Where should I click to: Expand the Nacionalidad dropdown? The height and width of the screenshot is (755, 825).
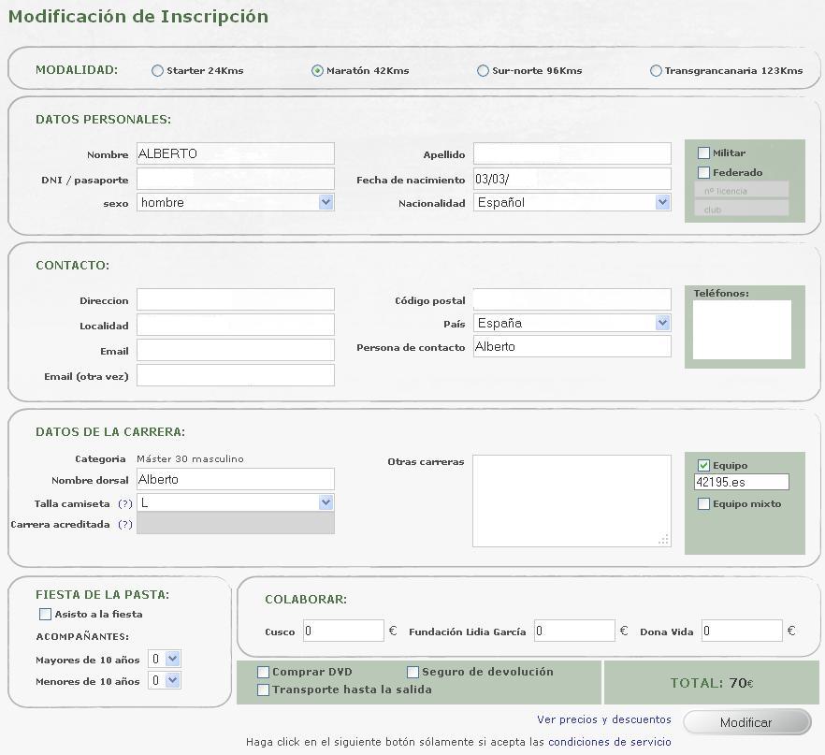pyautogui.click(x=572, y=202)
